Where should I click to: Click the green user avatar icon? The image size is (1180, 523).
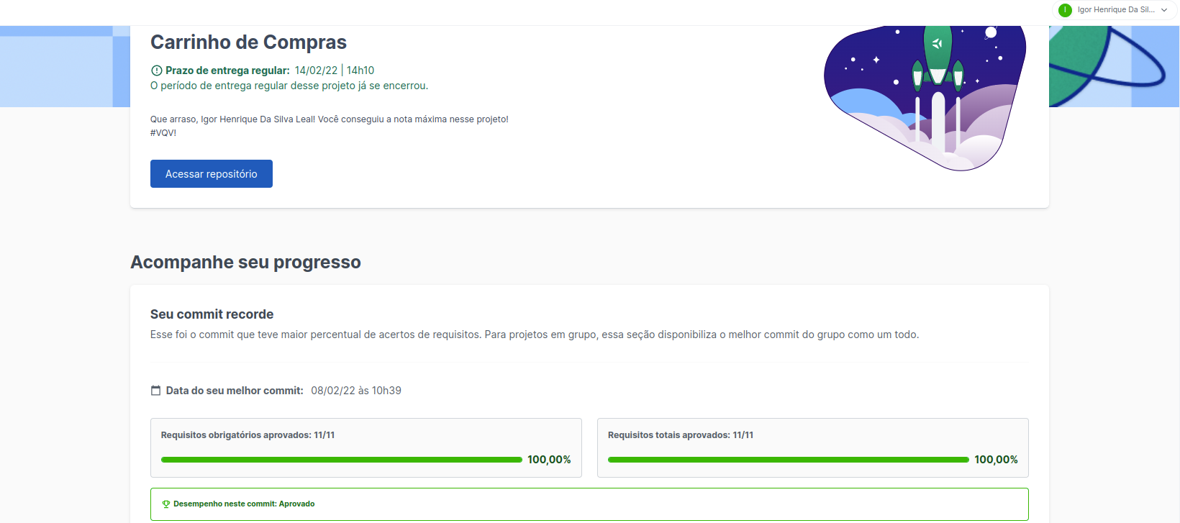pyautogui.click(x=1065, y=10)
